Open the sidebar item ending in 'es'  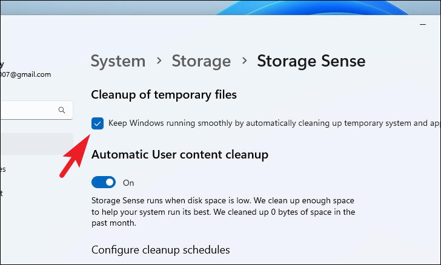point(3,169)
